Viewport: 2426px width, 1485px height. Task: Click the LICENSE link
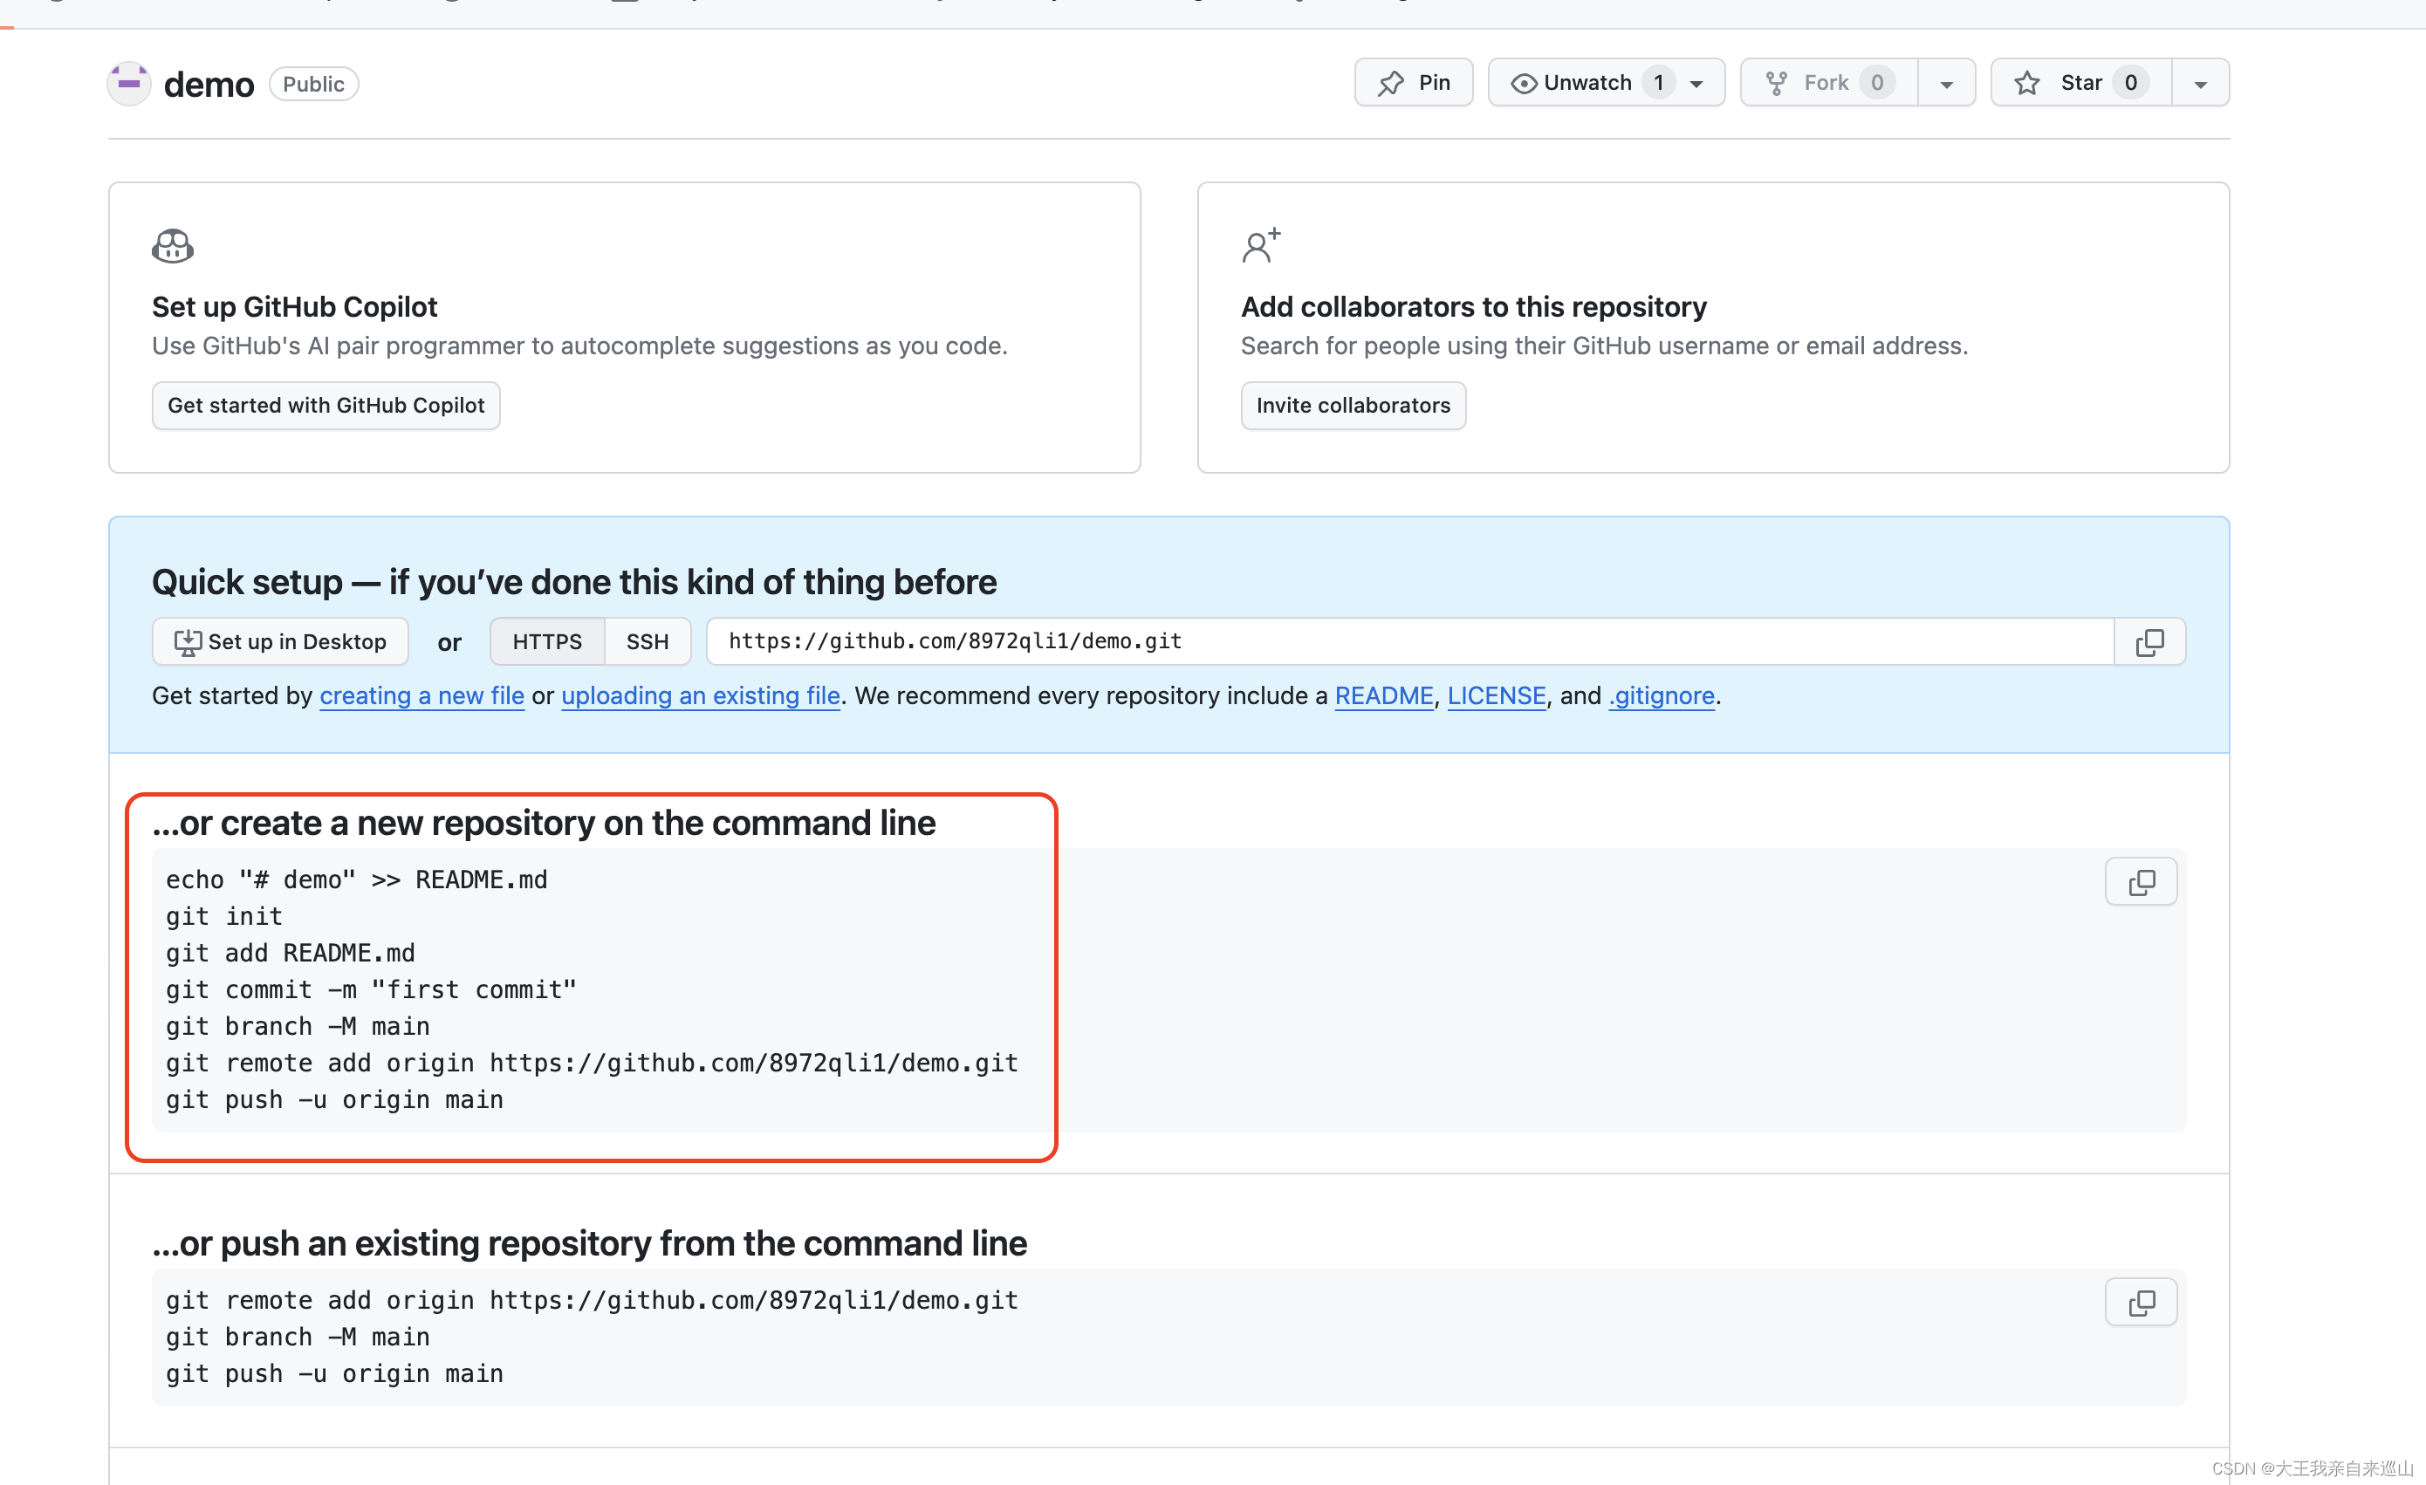tap(1497, 695)
